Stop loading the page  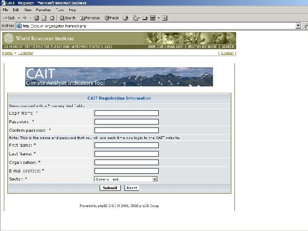36,18
